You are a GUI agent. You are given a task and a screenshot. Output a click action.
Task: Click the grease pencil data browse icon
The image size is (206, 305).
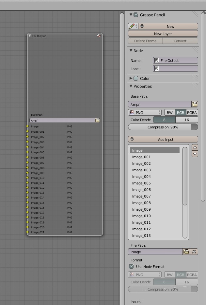coord(133,26)
